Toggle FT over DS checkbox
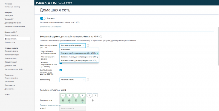The image size is (219, 111). tap(60, 63)
